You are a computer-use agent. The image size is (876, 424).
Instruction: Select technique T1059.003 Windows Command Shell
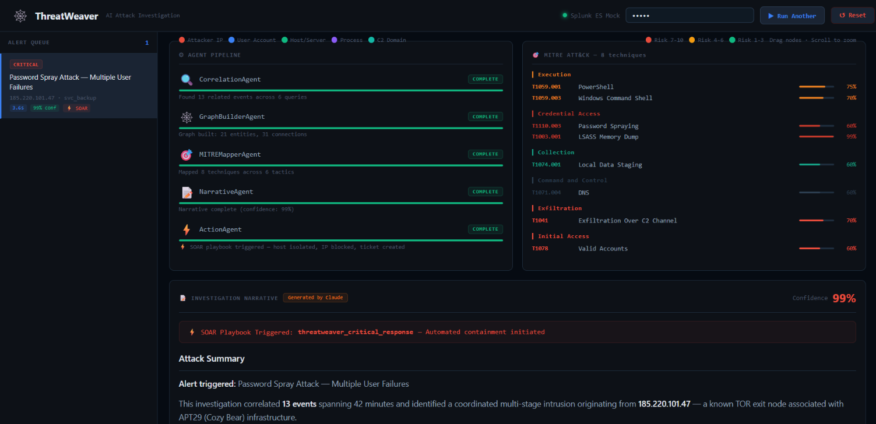point(694,98)
